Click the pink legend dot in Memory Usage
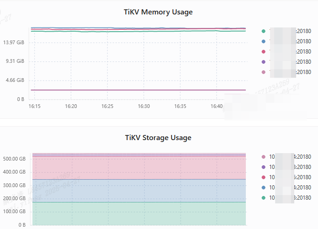 [264, 72]
